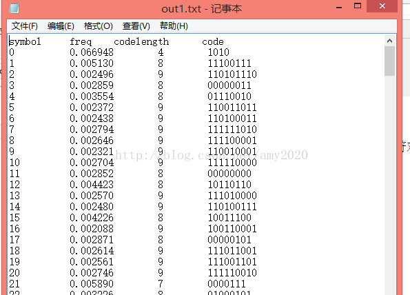410x295 pixels.
Task: Click frequency value 0.005890
Action: coord(92,284)
